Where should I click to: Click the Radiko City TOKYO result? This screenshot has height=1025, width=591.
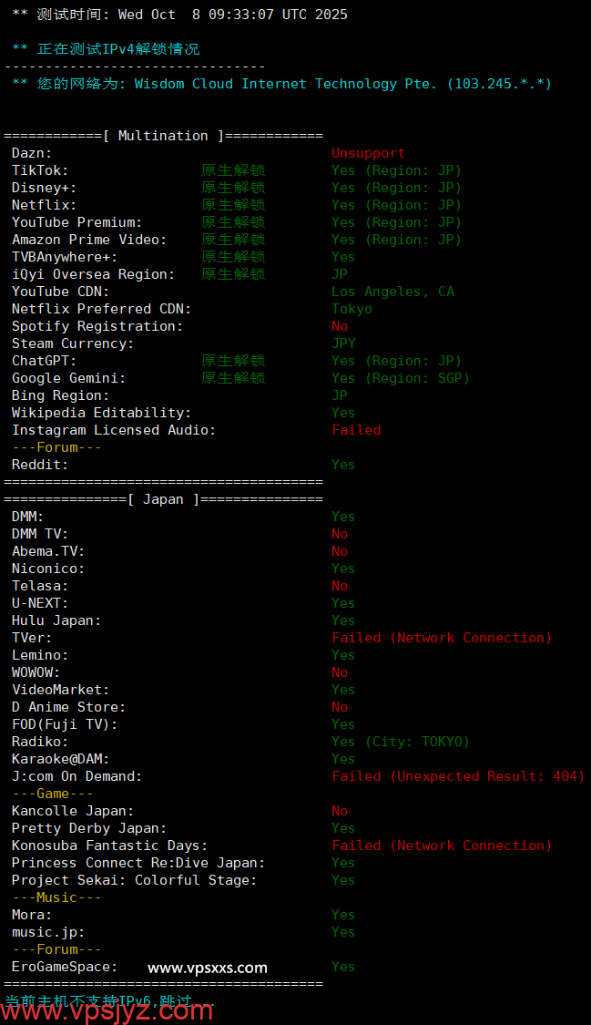401,742
